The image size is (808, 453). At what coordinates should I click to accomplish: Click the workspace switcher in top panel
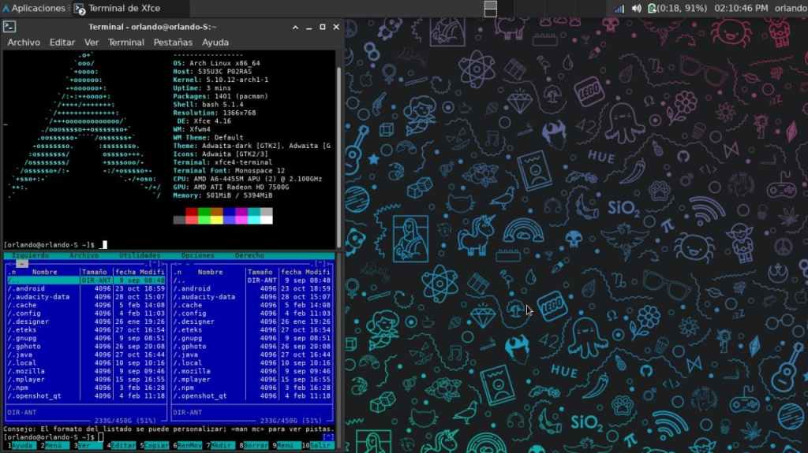click(x=490, y=9)
